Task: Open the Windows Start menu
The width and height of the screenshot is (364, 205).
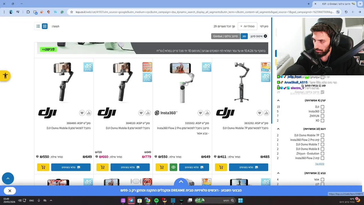Action: point(240,200)
